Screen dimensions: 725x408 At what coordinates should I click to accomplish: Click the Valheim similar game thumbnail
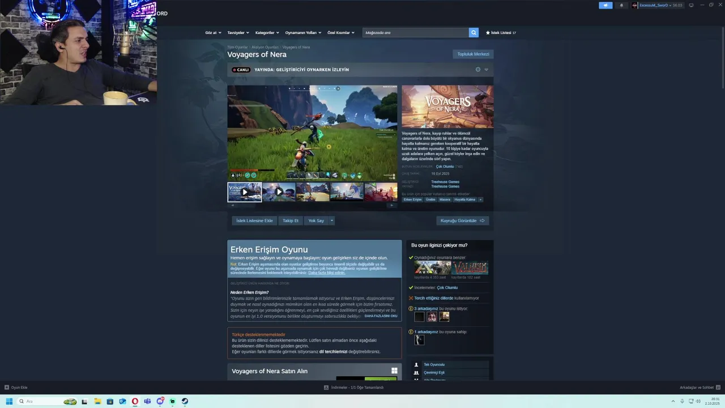(x=470, y=268)
